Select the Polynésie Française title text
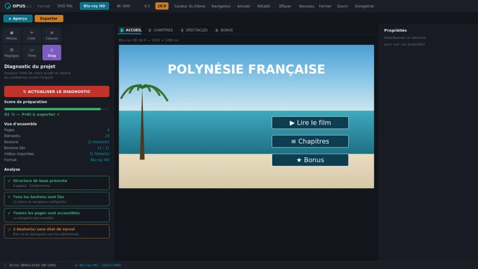The width and height of the screenshot is (478, 269). click(246, 69)
